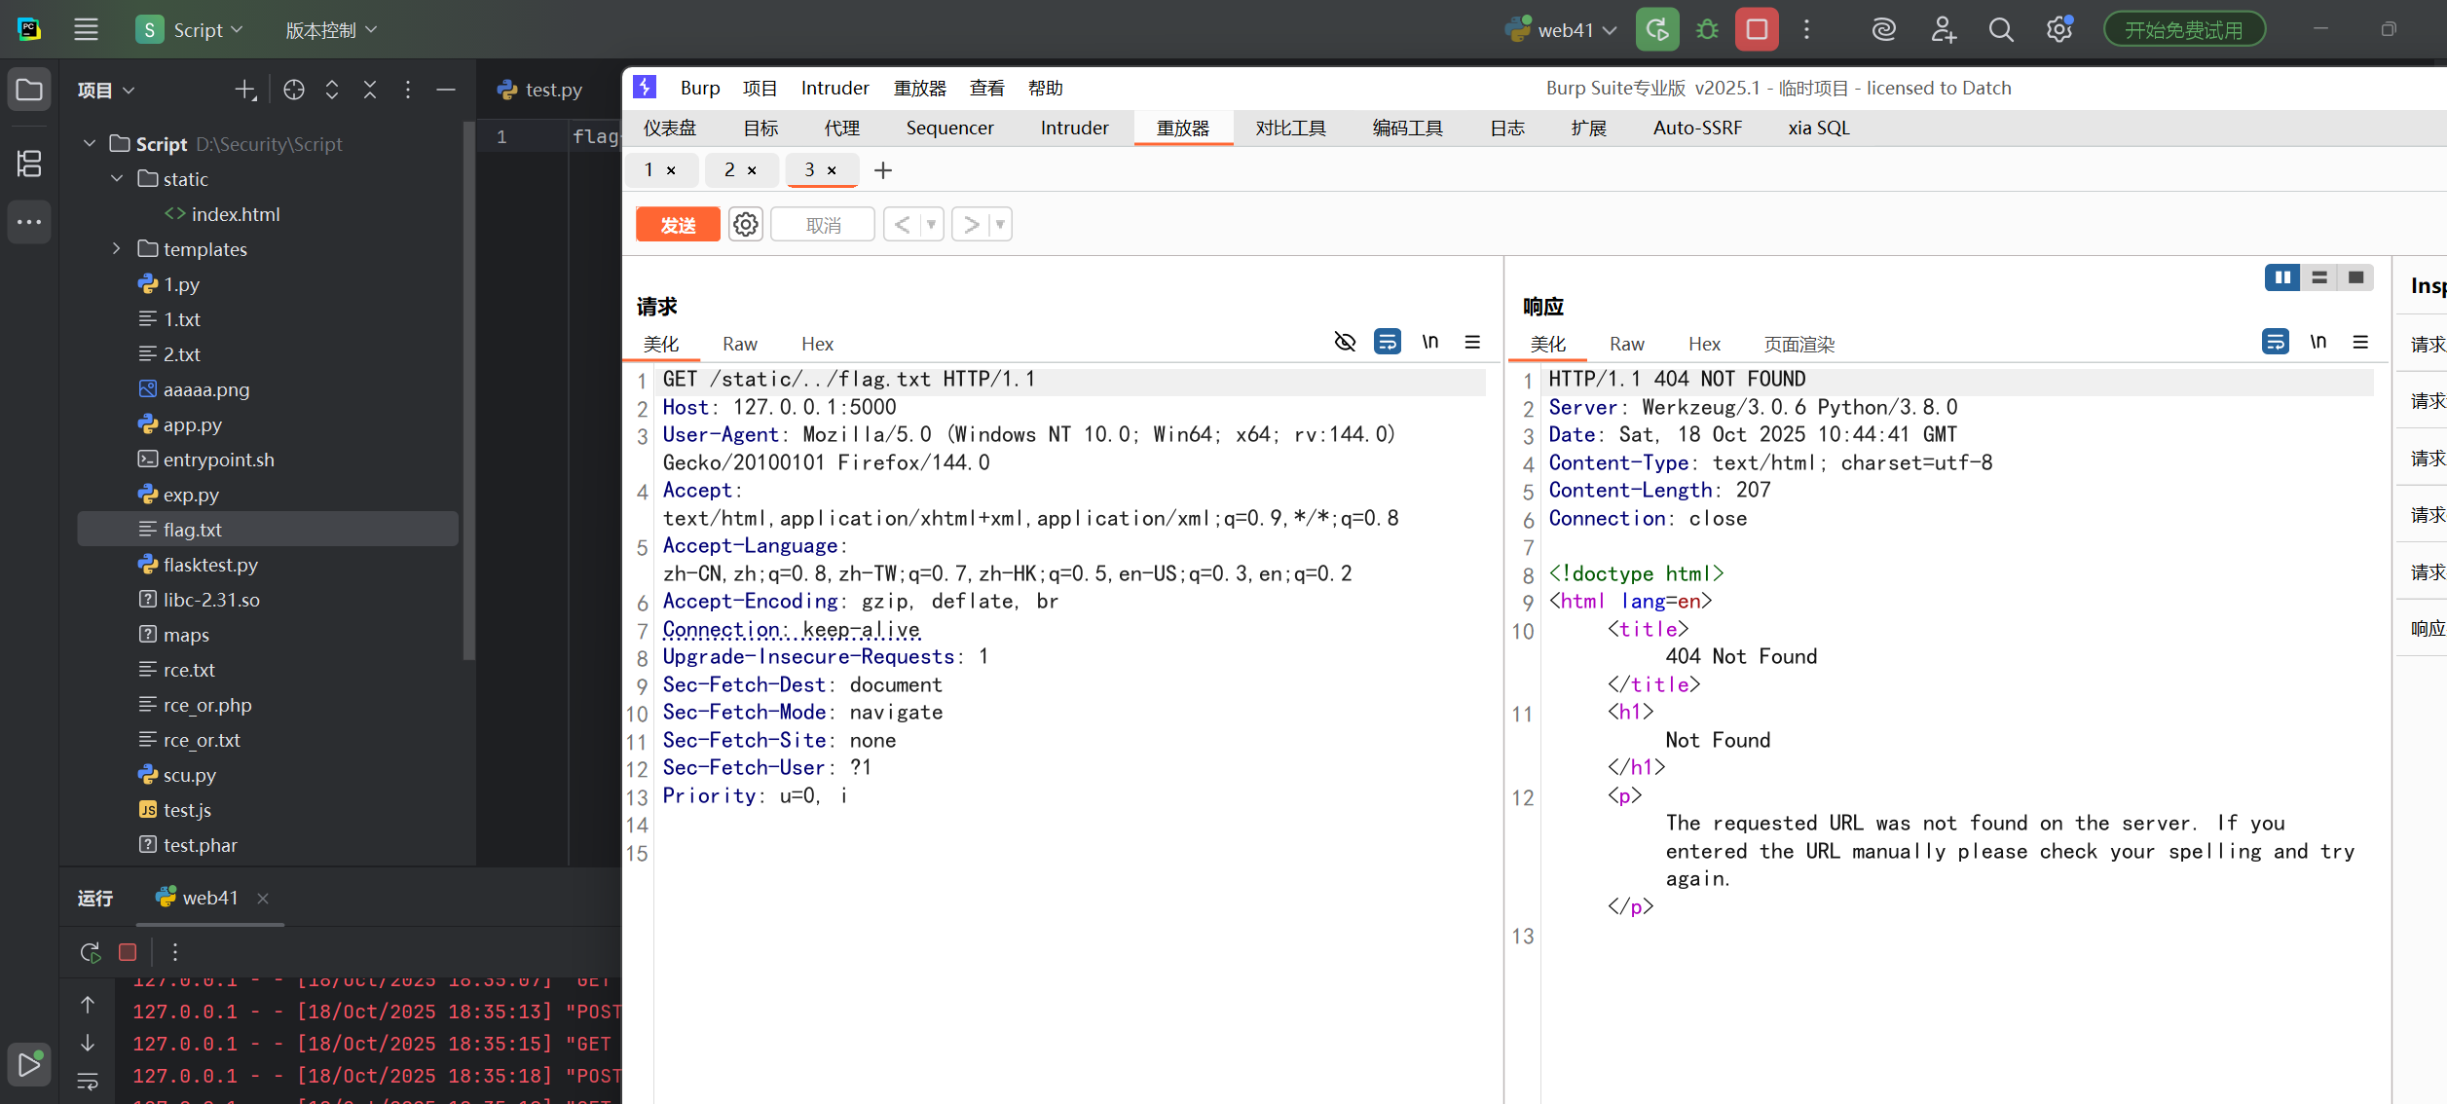Click the 开始免费试用 button
Screen dimensions: 2447x1104
pos(2184,30)
